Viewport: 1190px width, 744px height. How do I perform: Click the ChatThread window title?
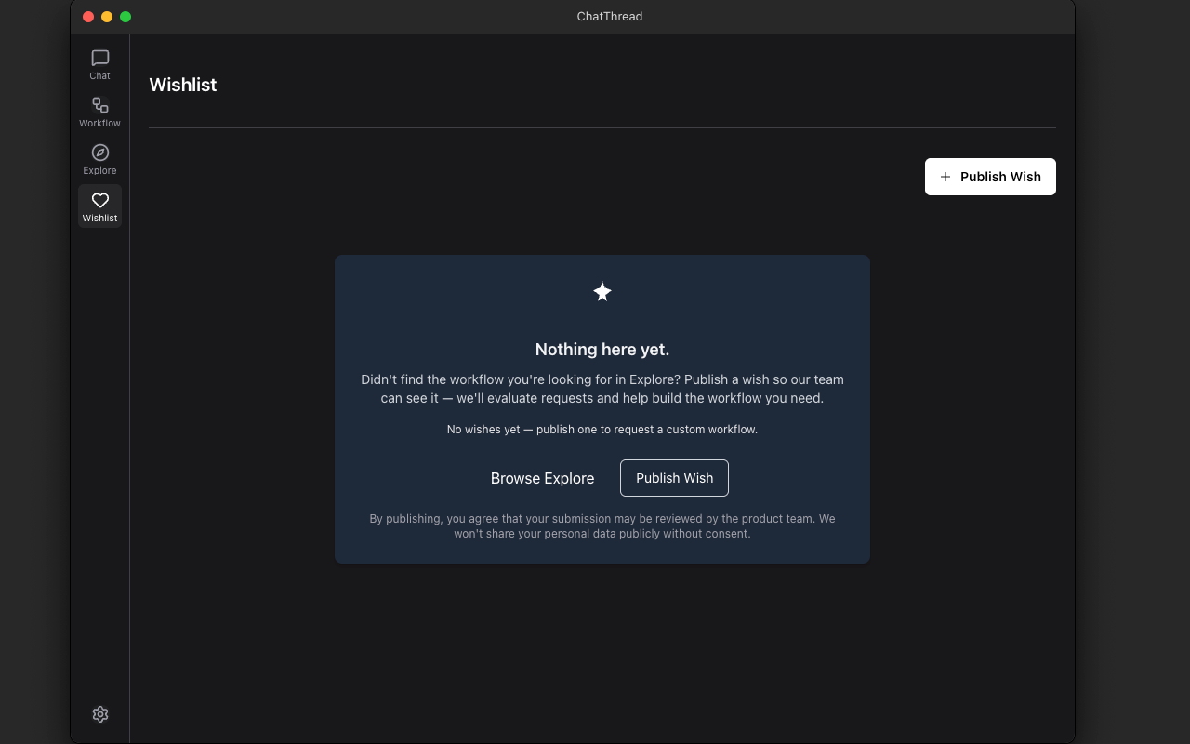point(610,16)
